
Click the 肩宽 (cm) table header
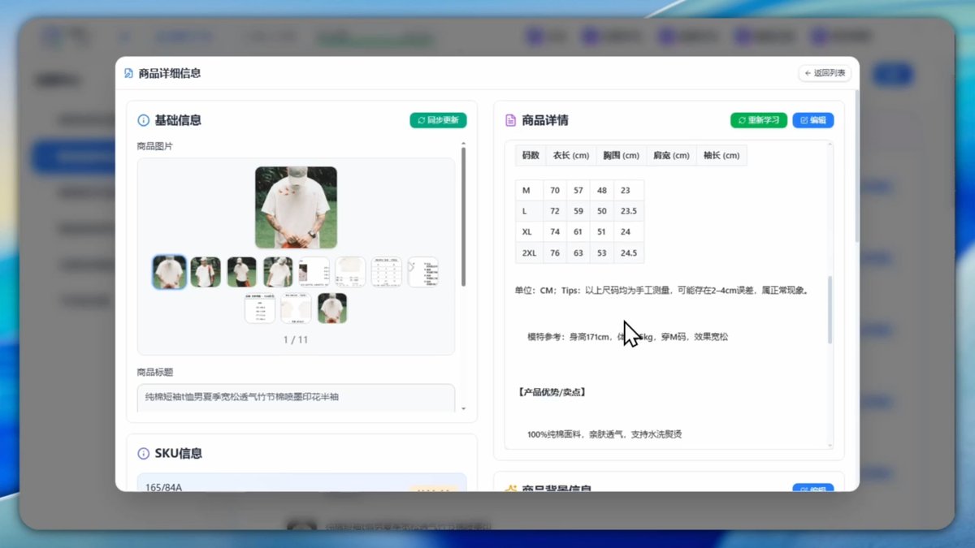[x=671, y=155]
